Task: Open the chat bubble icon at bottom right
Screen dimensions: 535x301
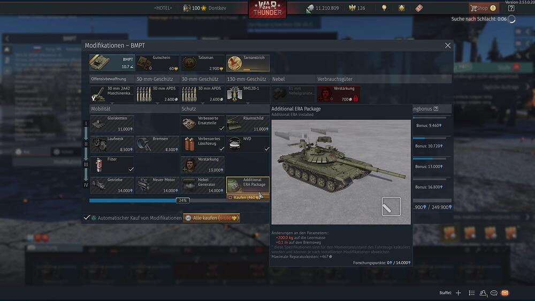Action: (494, 293)
